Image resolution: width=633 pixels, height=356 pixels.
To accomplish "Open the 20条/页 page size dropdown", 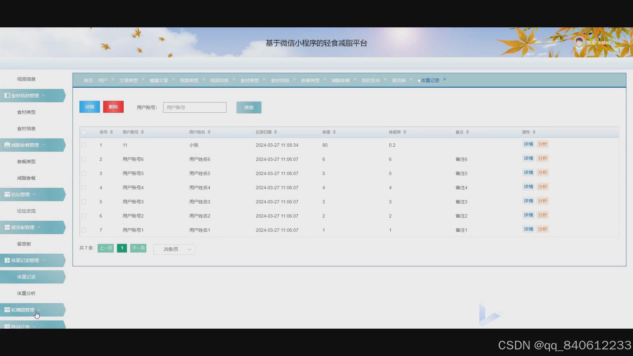I will [174, 250].
